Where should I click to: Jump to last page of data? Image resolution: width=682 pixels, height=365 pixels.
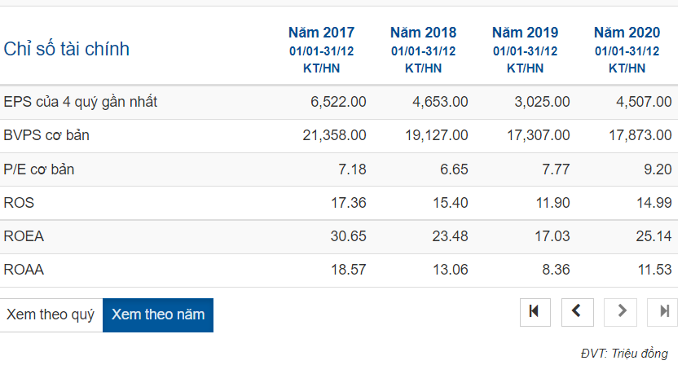pyautogui.click(x=663, y=312)
